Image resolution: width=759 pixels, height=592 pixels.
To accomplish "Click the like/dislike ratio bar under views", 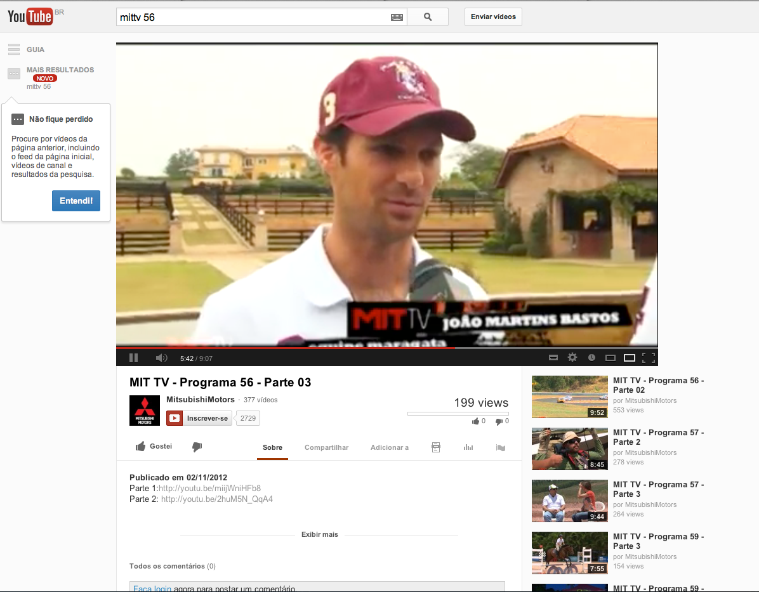I will click(458, 413).
